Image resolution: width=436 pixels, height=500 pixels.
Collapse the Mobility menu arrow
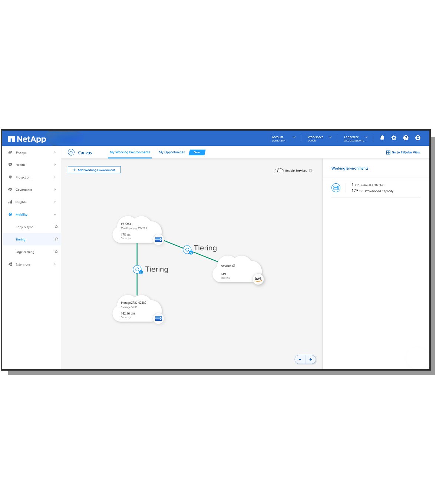(x=55, y=214)
